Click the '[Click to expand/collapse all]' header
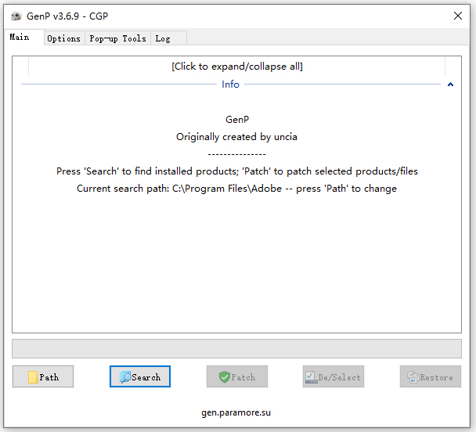 pos(236,67)
